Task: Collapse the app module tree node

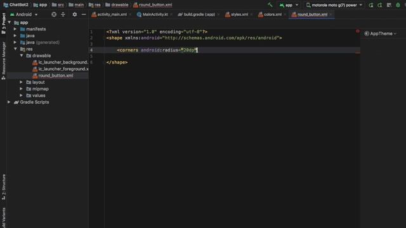Action: coord(10,23)
